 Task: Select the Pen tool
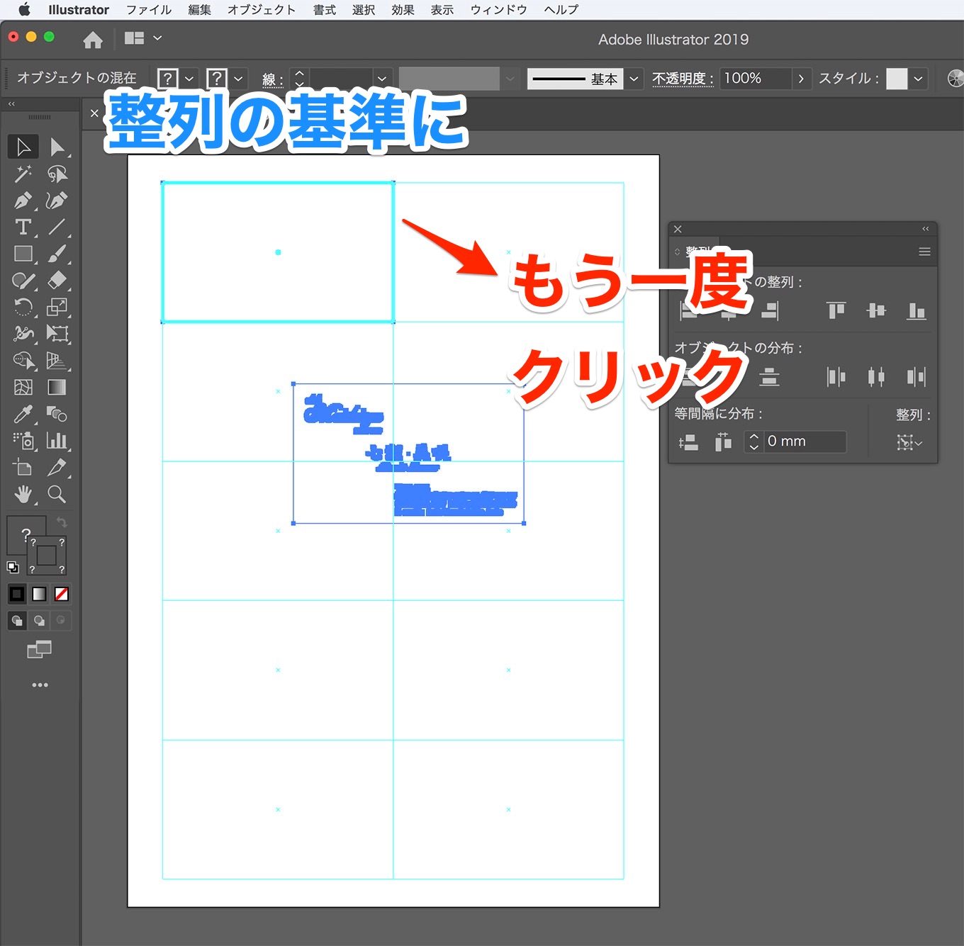23,201
